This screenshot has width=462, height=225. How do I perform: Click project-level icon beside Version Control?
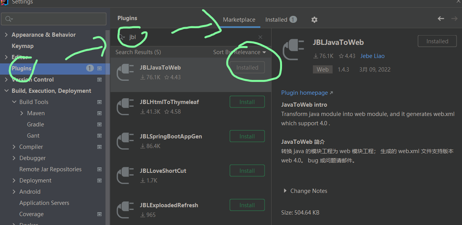click(100, 80)
